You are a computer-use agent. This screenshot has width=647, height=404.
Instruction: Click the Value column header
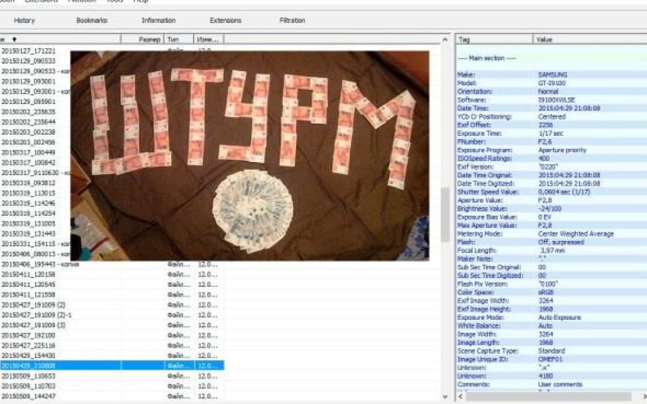[x=590, y=39]
